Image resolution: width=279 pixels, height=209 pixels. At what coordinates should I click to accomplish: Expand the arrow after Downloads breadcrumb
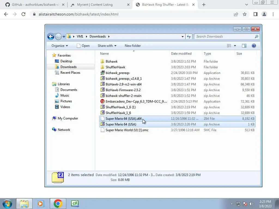coord(109,36)
